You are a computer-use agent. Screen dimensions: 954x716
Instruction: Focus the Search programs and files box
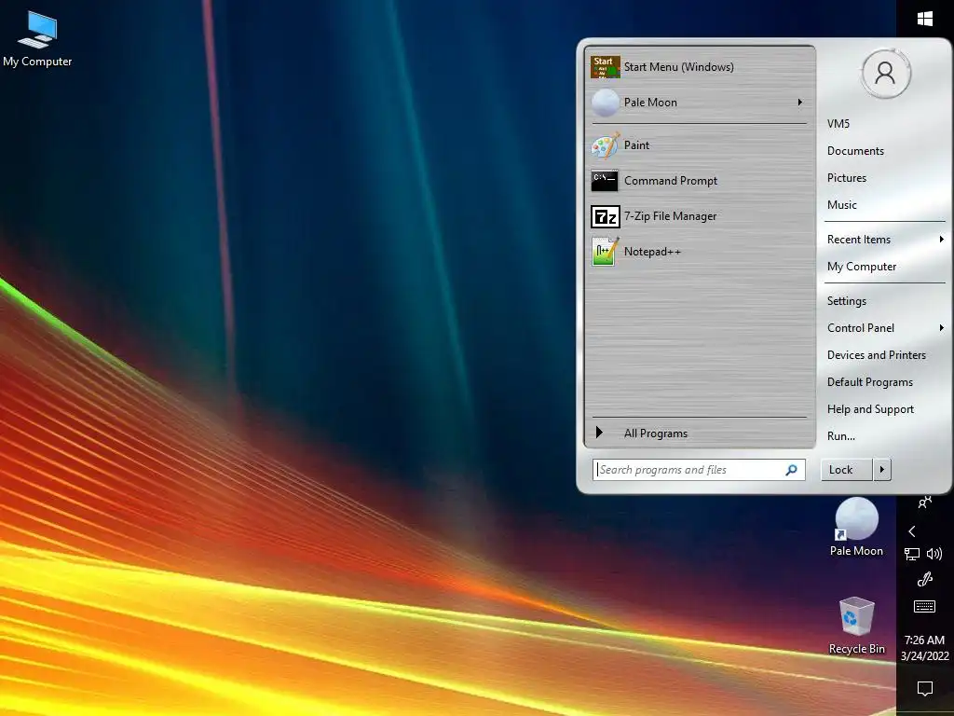(x=699, y=470)
